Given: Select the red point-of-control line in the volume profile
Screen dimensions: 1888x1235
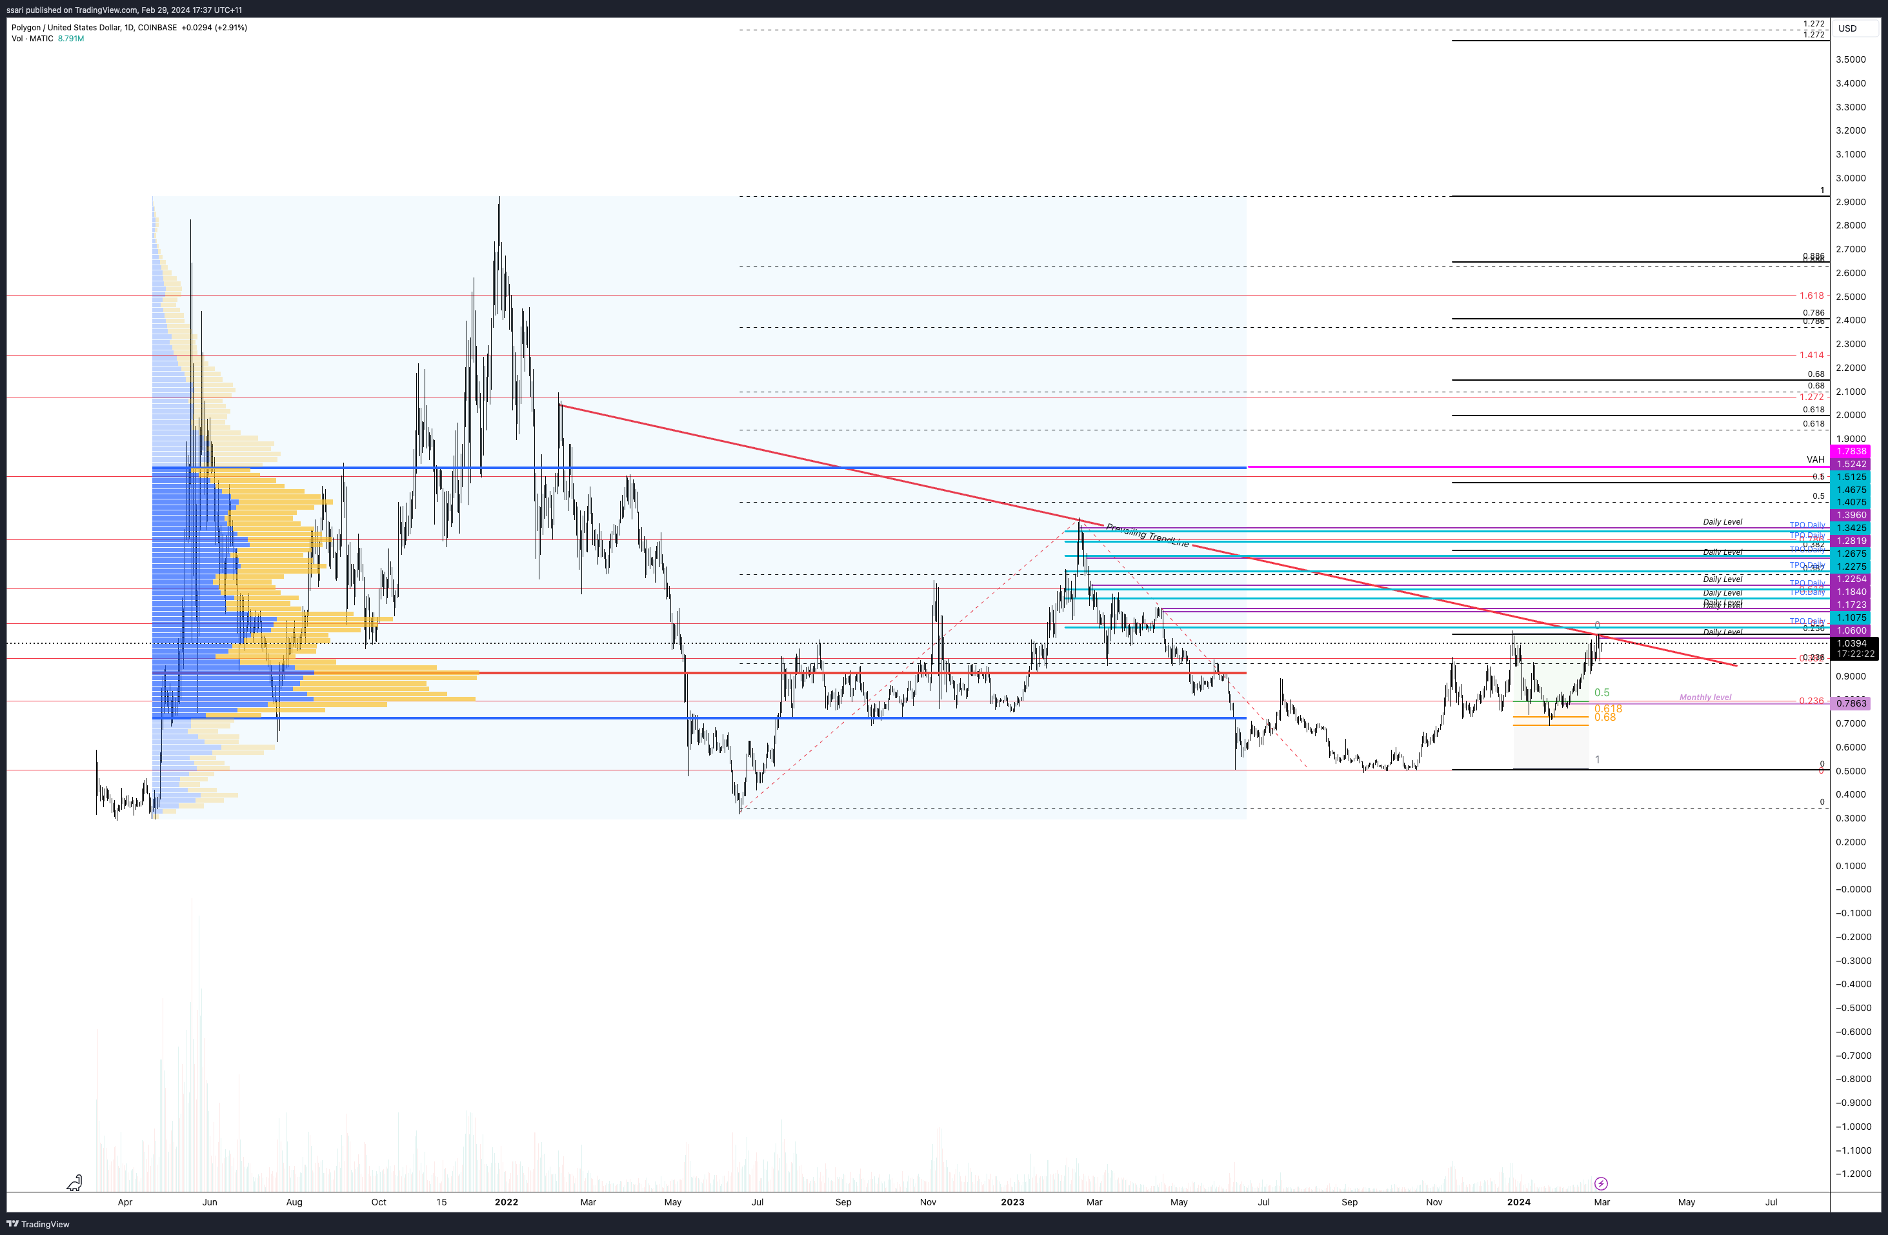Looking at the screenshot, I should click(x=699, y=672).
